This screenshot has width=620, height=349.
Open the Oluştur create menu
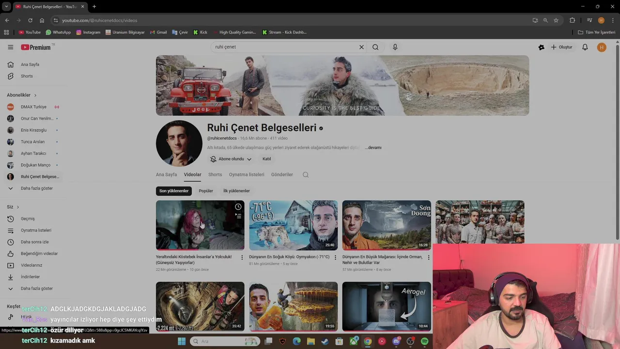561,47
